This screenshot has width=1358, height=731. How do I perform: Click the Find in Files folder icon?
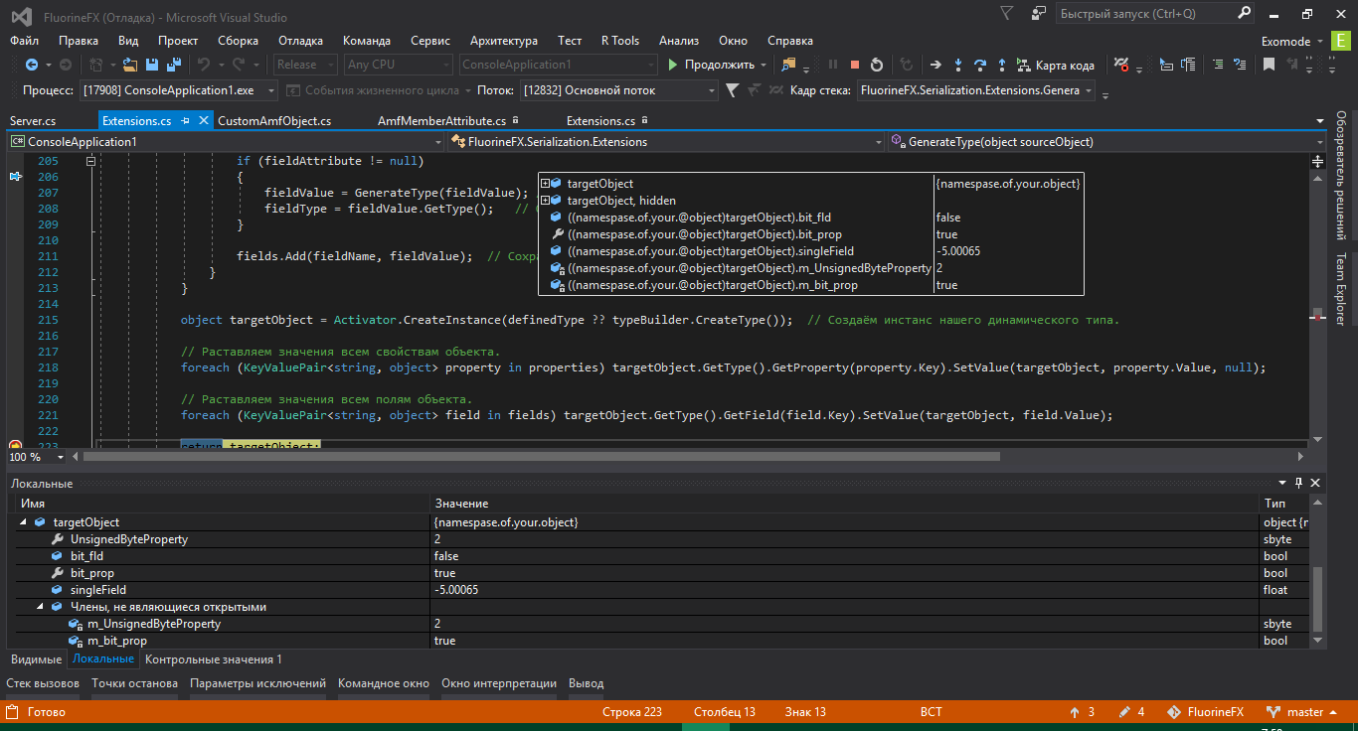click(789, 65)
